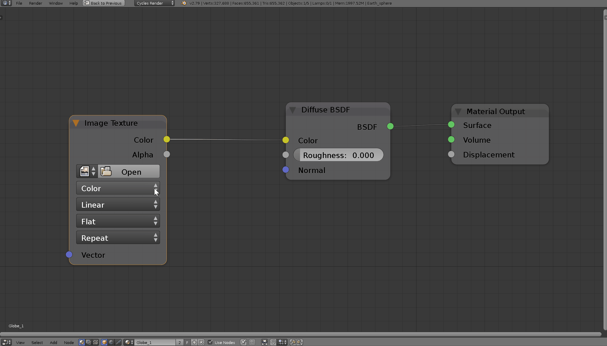
Task: Expand the Linear interpolation dropdown
Action: [x=118, y=204]
